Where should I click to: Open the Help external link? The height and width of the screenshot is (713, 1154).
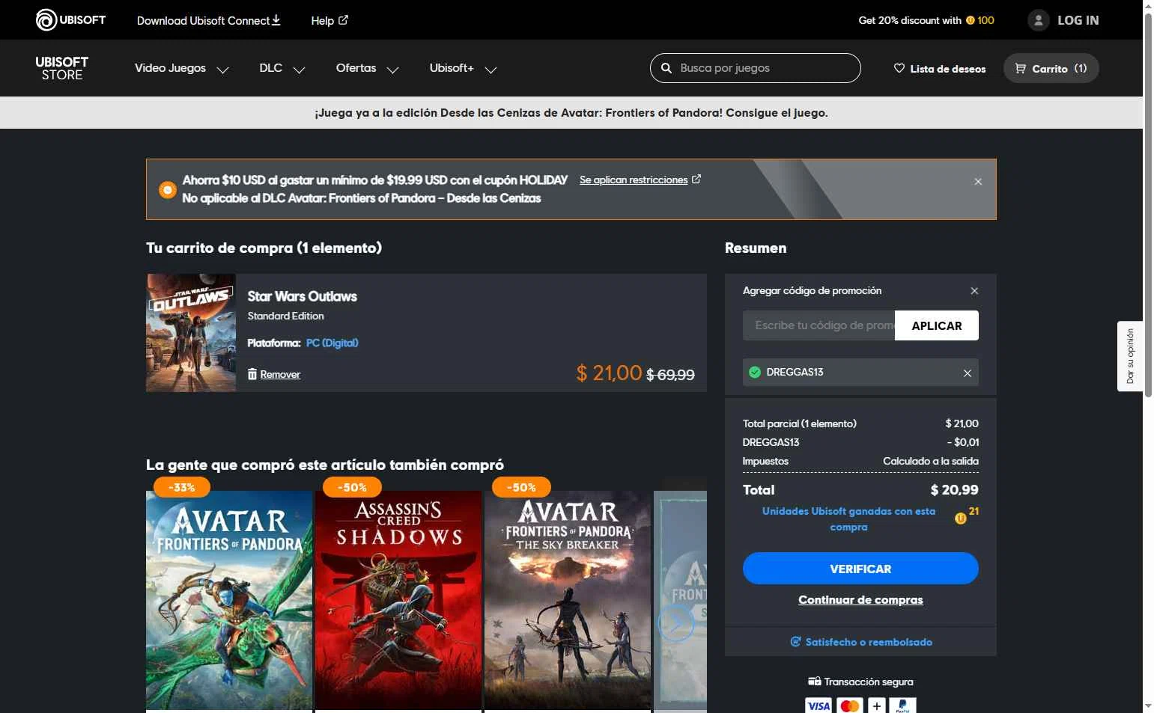(x=330, y=20)
